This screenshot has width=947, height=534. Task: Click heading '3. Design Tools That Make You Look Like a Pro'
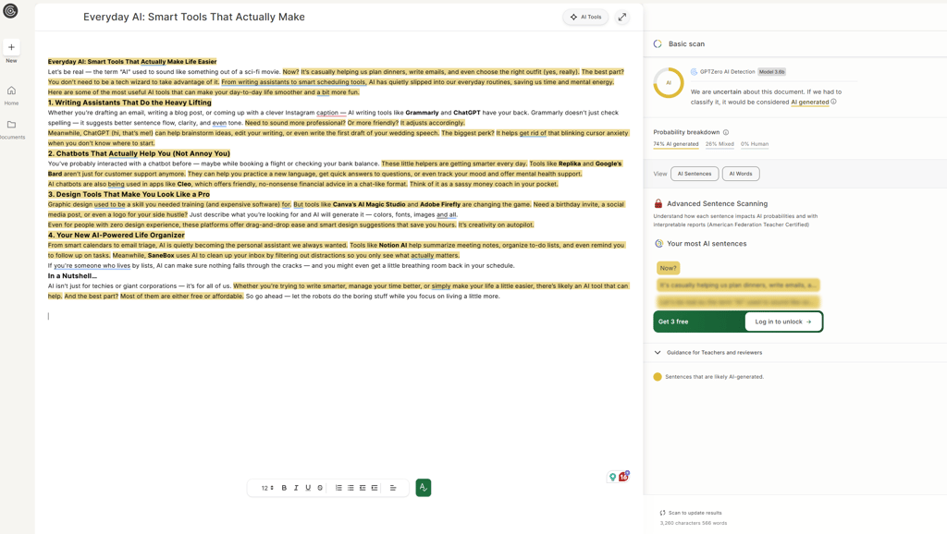coord(129,194)
